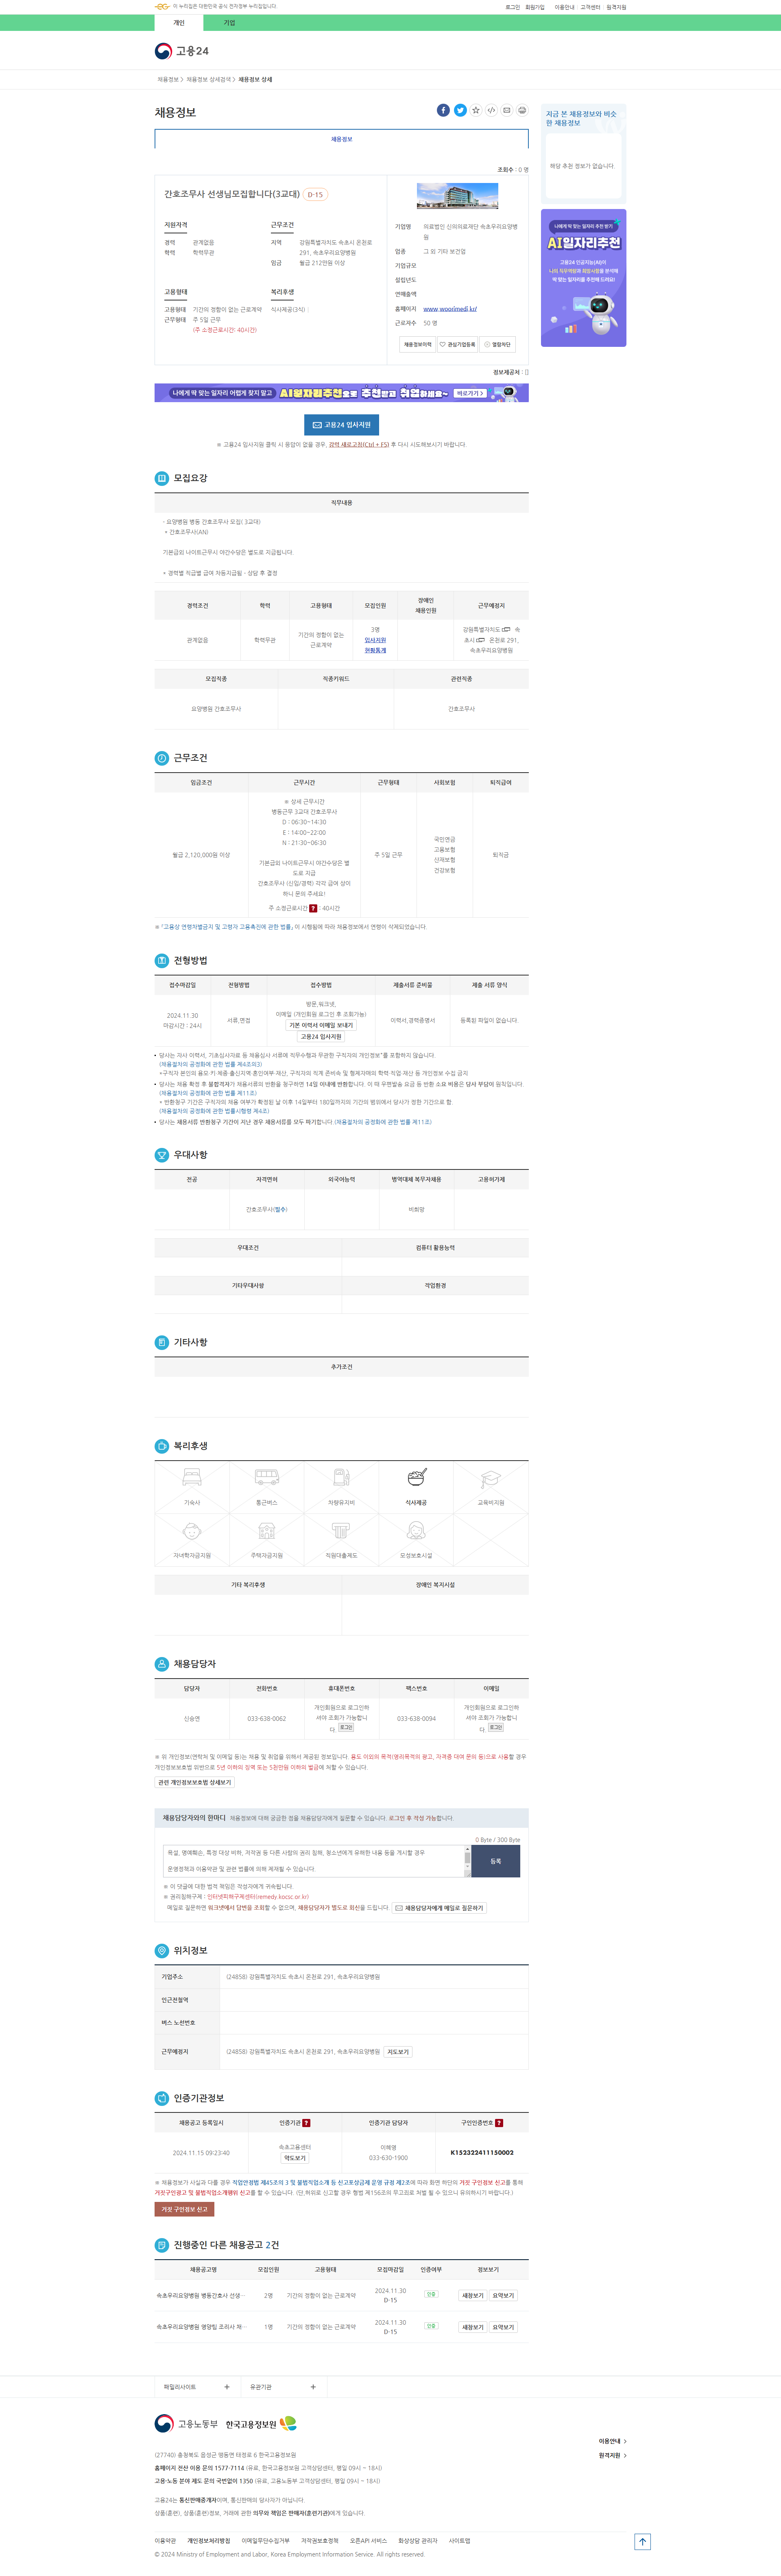Click the 입사지원 현황통계 link

(x=375, y=645)
